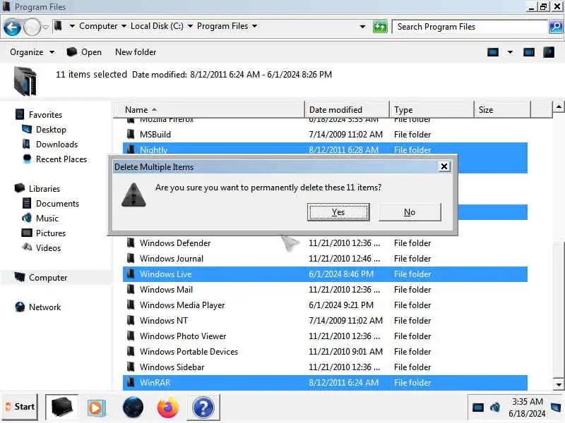Click the WinRAR folder icon

click(x=131, y=382)
